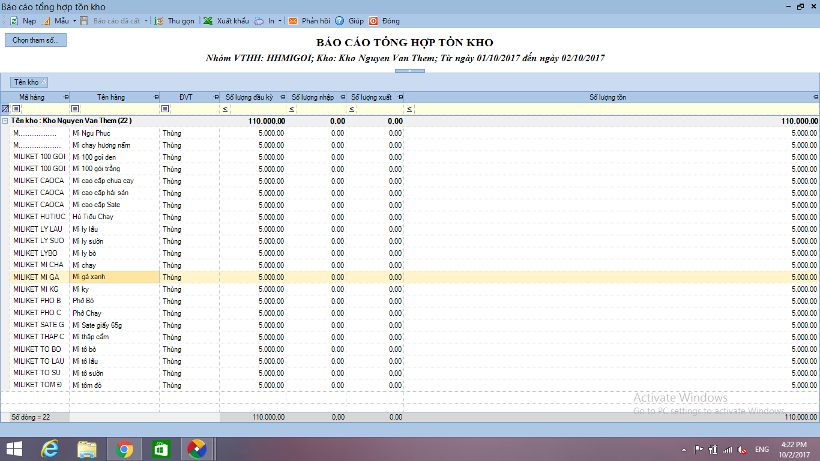This screenshot has height=461, width=820.
Task: Pin the Số lượng xuất column
Action: (400, 97)
